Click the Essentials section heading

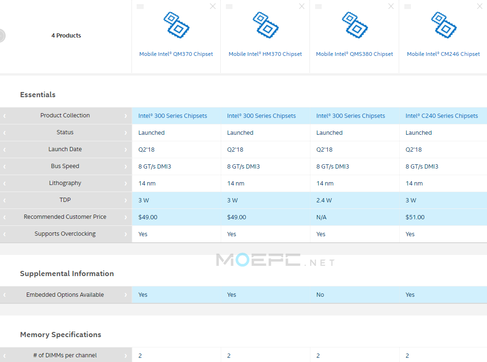[38, 95]
